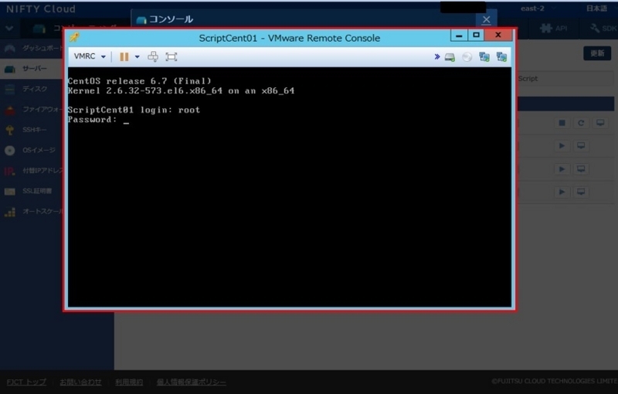Click the key icon in VMRC title bar
Image resolution: width=618 pixels, height=394 pixels.
(x=74, y=37)
